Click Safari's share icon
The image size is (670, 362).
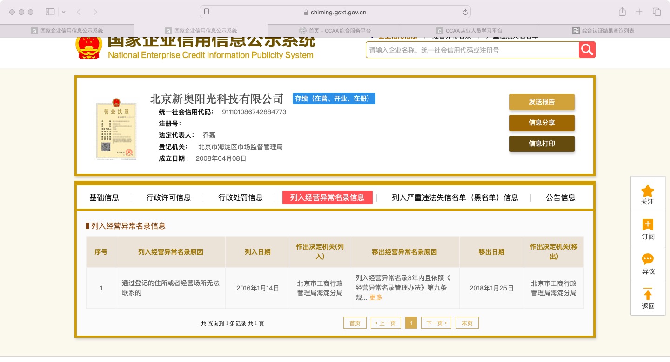(x=622, y=12)
